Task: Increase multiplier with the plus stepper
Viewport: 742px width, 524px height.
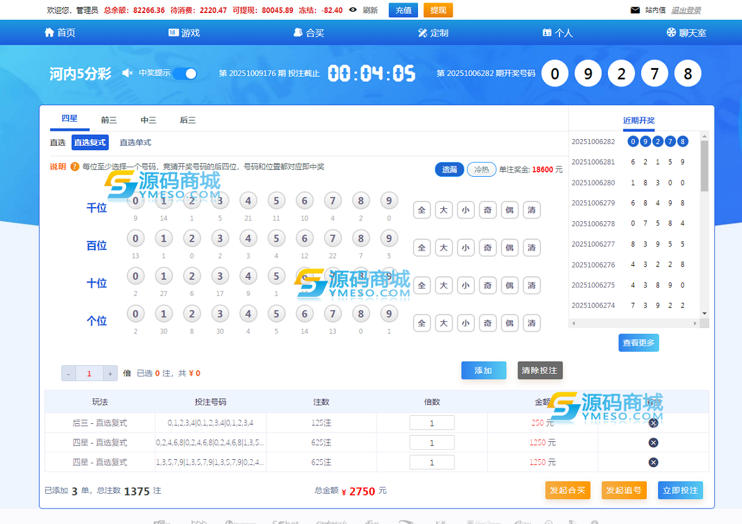Action: pos(110,373)
